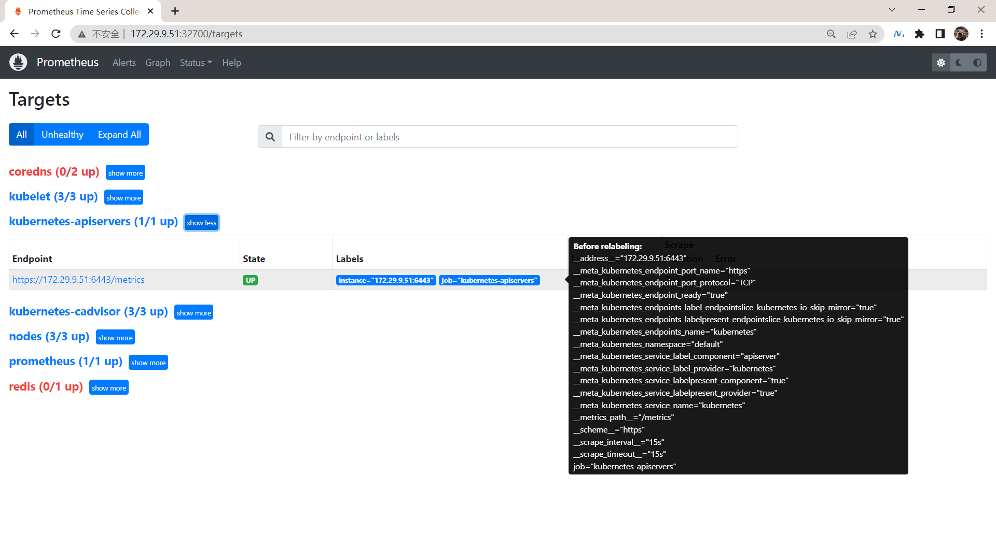Switch to the light theme (sun icon)

[x=941, y=63]
